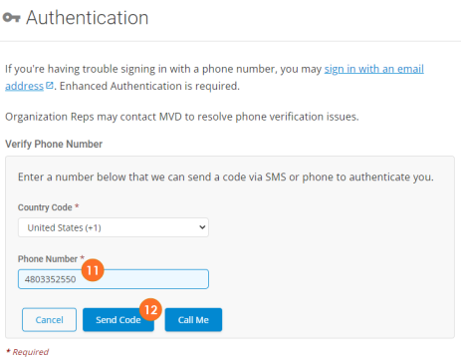This screenshot has height=362, width=461.
Task: Click the "Enhanced Authentication is required" sentence
Action: (149, 86)
